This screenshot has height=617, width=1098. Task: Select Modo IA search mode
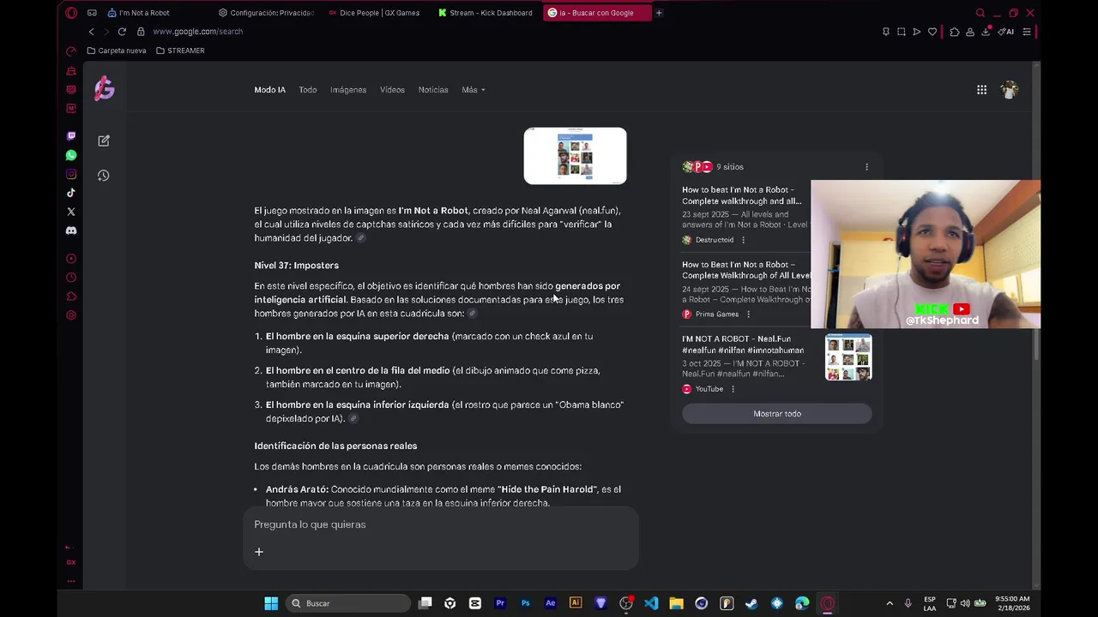[x=269, y=90]
